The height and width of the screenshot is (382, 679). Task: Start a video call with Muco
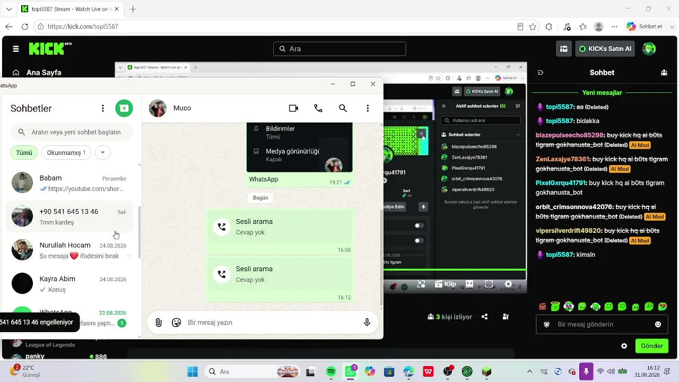pos(293,108)
